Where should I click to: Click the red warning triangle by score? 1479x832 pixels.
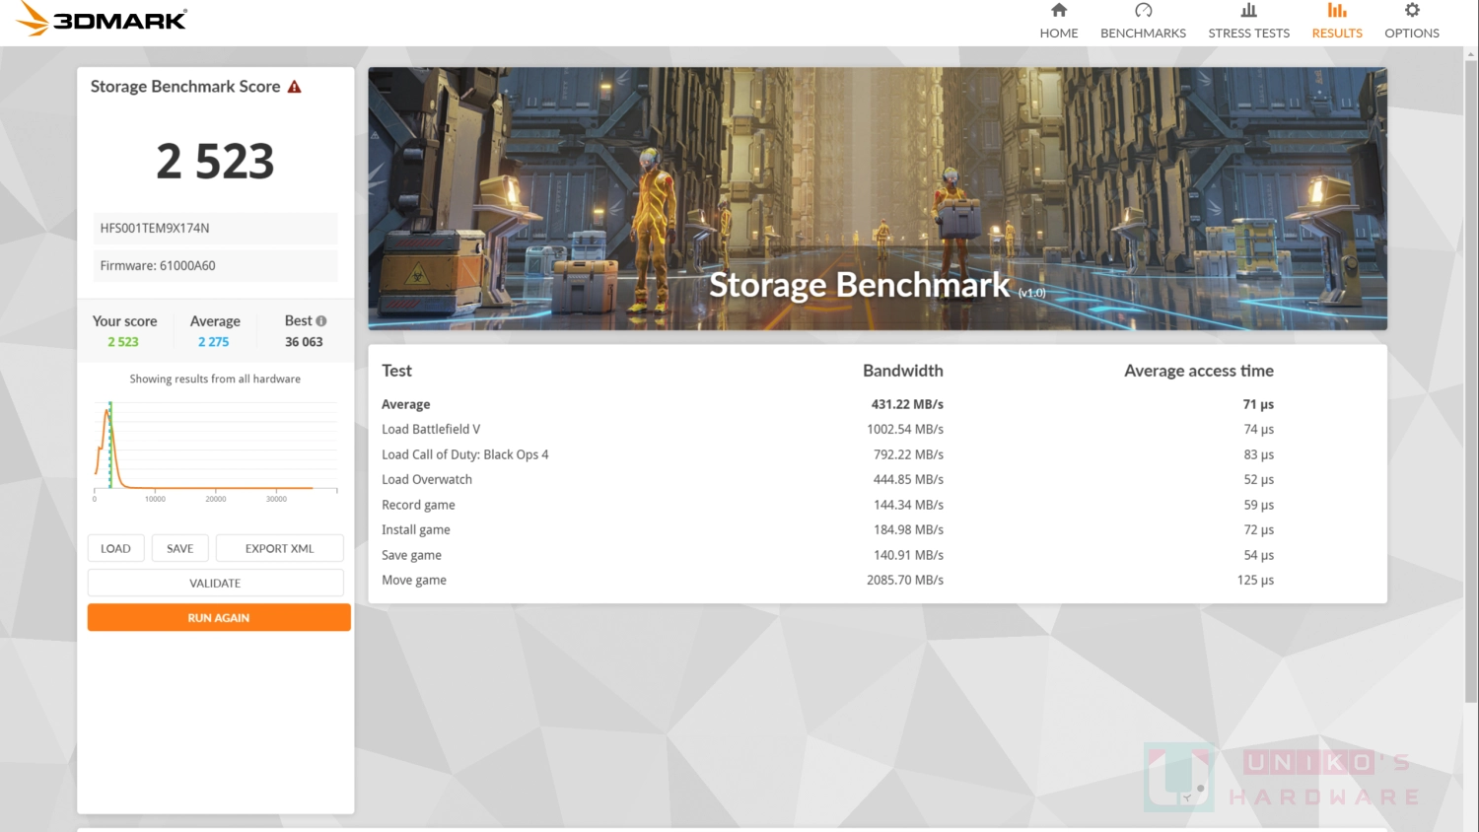(294, 87)
